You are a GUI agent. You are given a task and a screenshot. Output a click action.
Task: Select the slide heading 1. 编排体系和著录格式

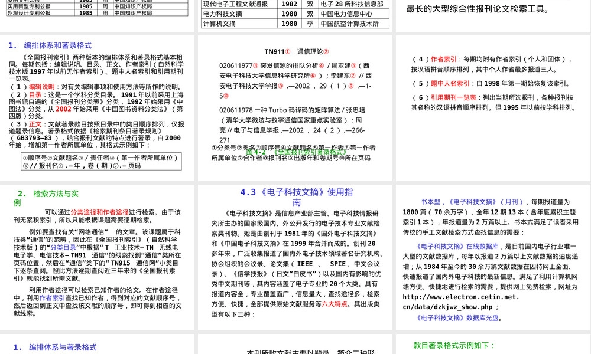50,45
